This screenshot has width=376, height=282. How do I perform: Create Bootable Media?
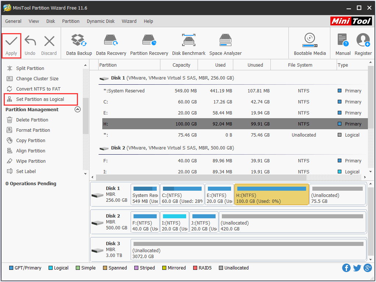coord(310,45)
